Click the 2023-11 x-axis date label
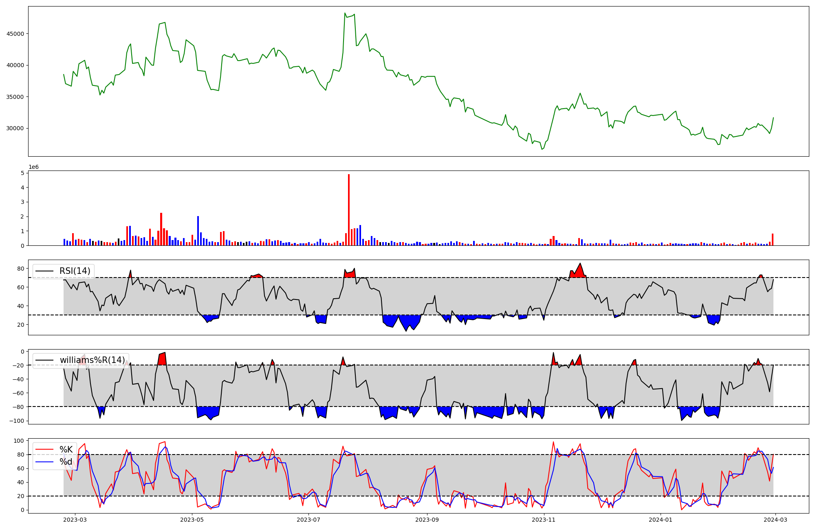Screen dimensions: 815x529 [544, 520]
